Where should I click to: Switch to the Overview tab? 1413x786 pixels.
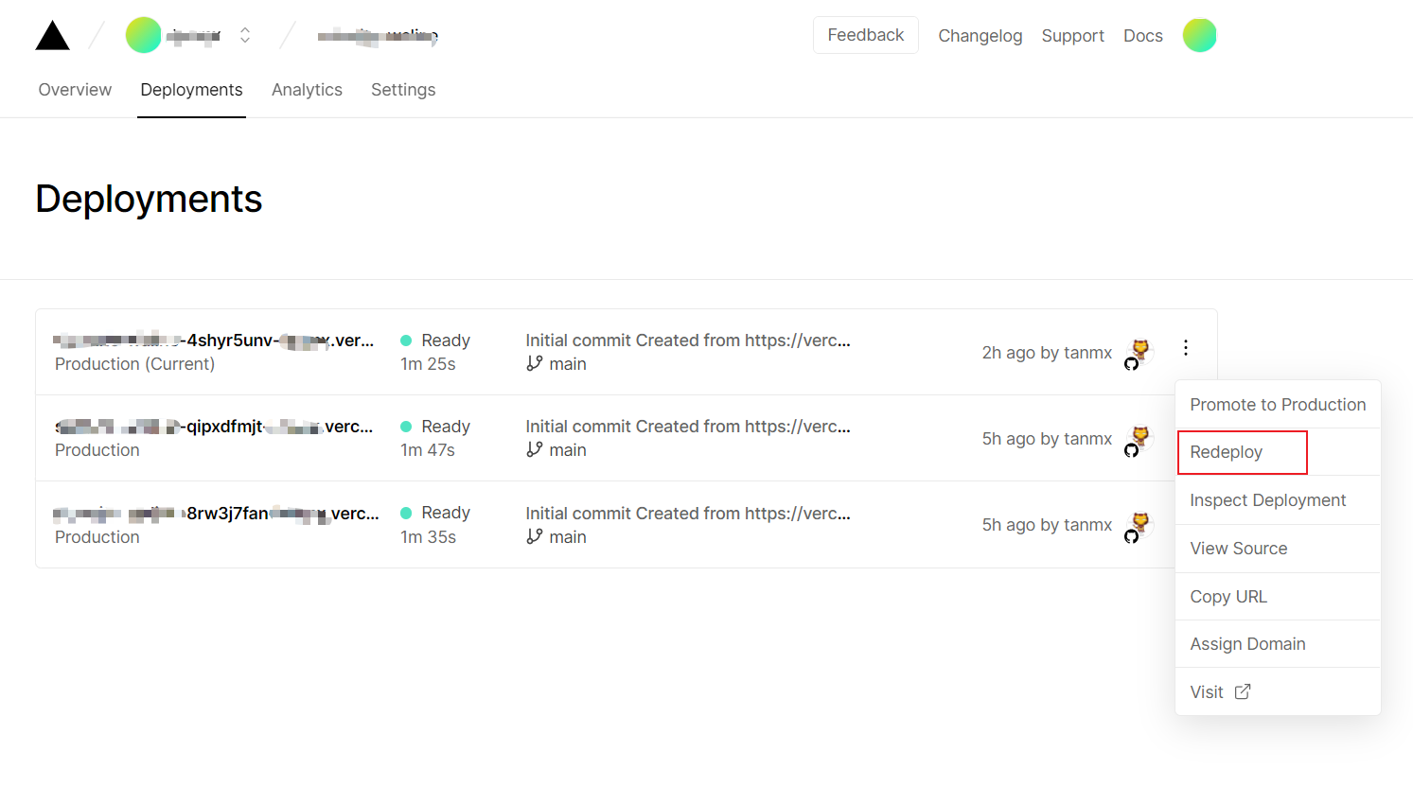pyautogui.click(x=75, y=90)
